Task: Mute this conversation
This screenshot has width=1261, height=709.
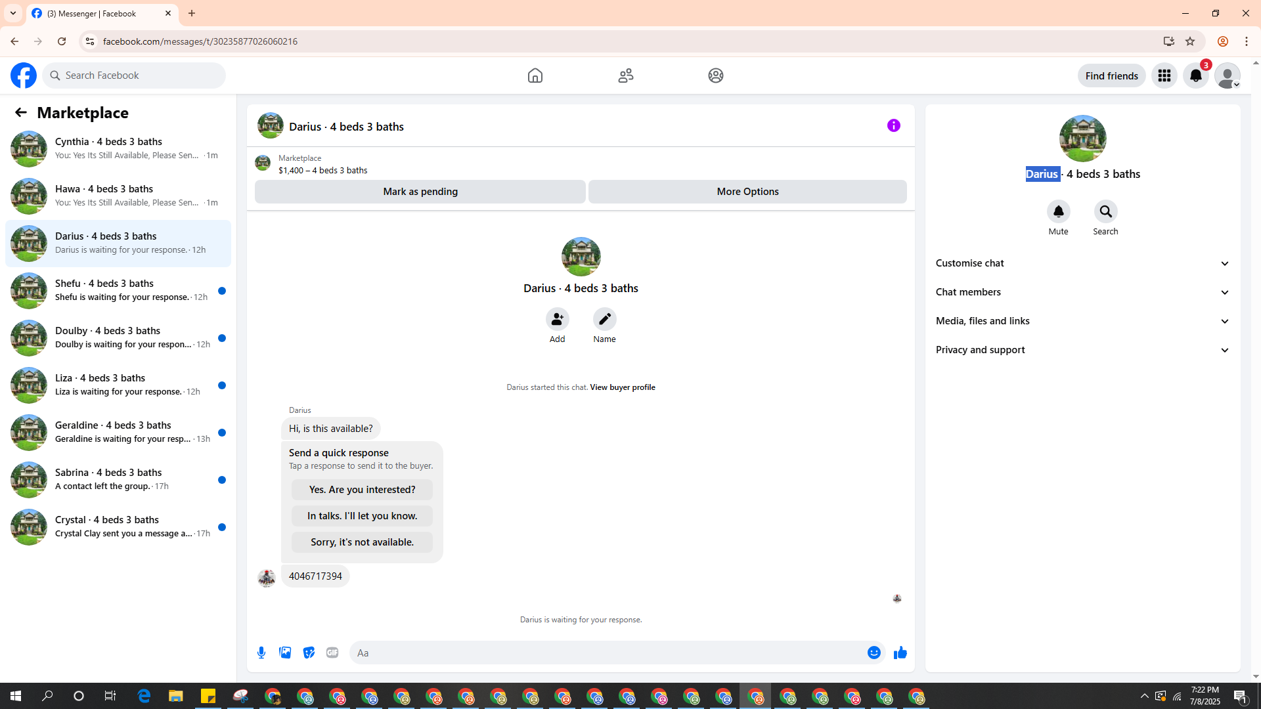Action: tap(1058, 211)
